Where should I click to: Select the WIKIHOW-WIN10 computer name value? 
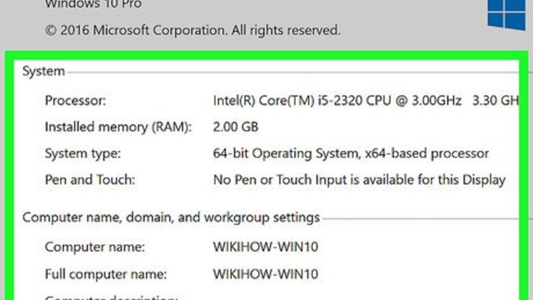266,247
